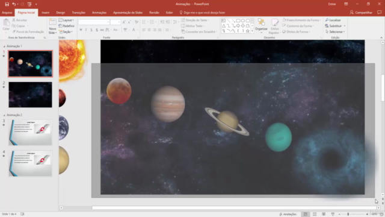Open the Layout dropdown
The width and height of the screenshot is (385, 217).
pos(66,20)
